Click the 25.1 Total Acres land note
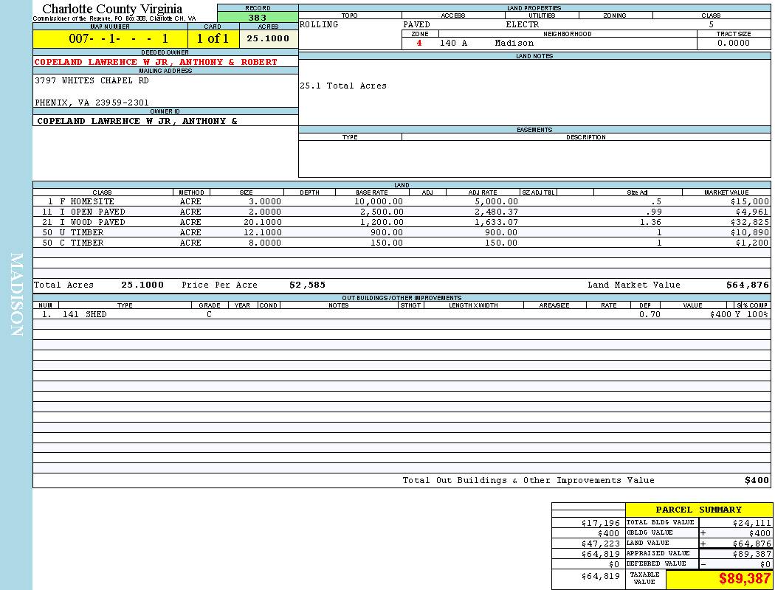The width and height of the screenshot is (775, 590). coord(343,86)
